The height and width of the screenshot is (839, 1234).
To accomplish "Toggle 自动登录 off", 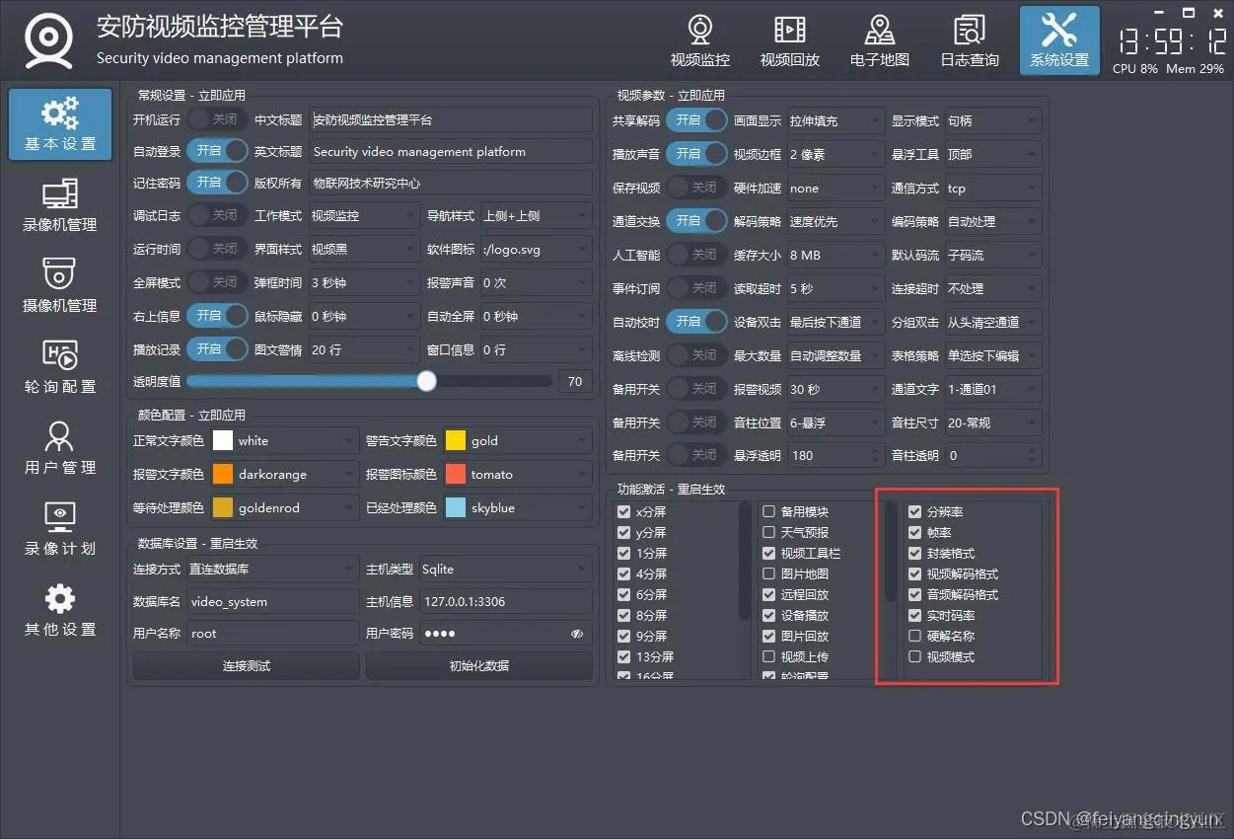I will coord(217,150).
